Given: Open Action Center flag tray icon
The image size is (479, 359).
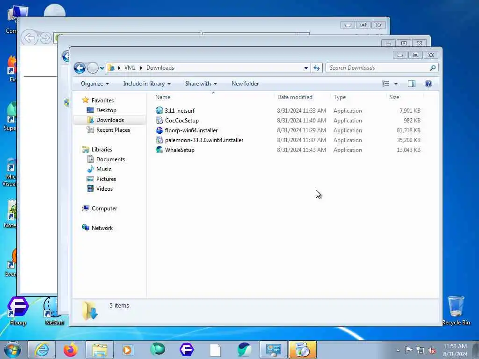Looking at the screenshot, I should [x=409, y=350].
